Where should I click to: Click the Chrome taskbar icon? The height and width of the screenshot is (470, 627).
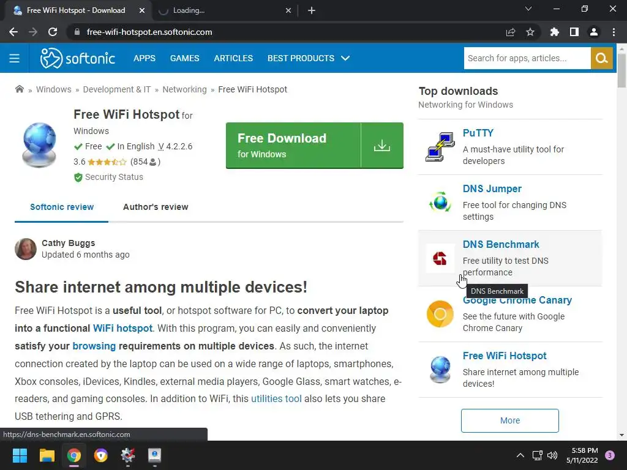(x=74, y=455)
